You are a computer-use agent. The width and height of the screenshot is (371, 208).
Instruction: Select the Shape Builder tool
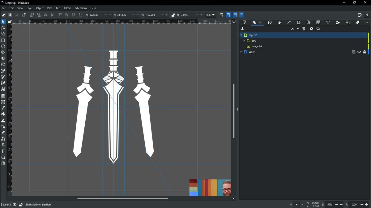tap(3, 34)
